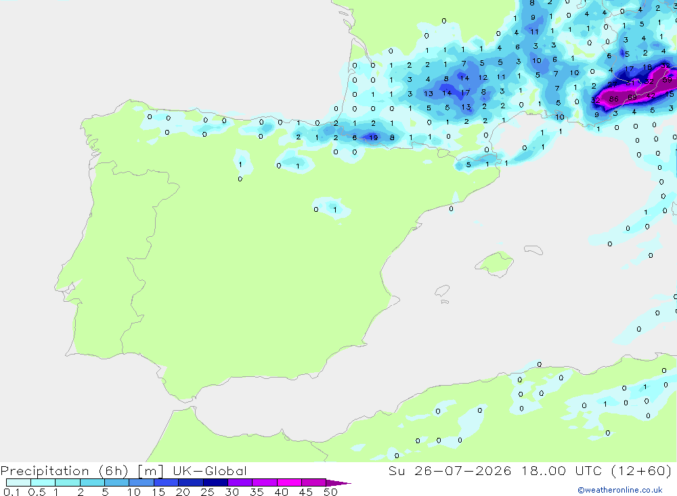Pick the 25–30 dark navy legend swatch
The width and height of the screenshot is (677, 496).
click(x=215, y=482)
